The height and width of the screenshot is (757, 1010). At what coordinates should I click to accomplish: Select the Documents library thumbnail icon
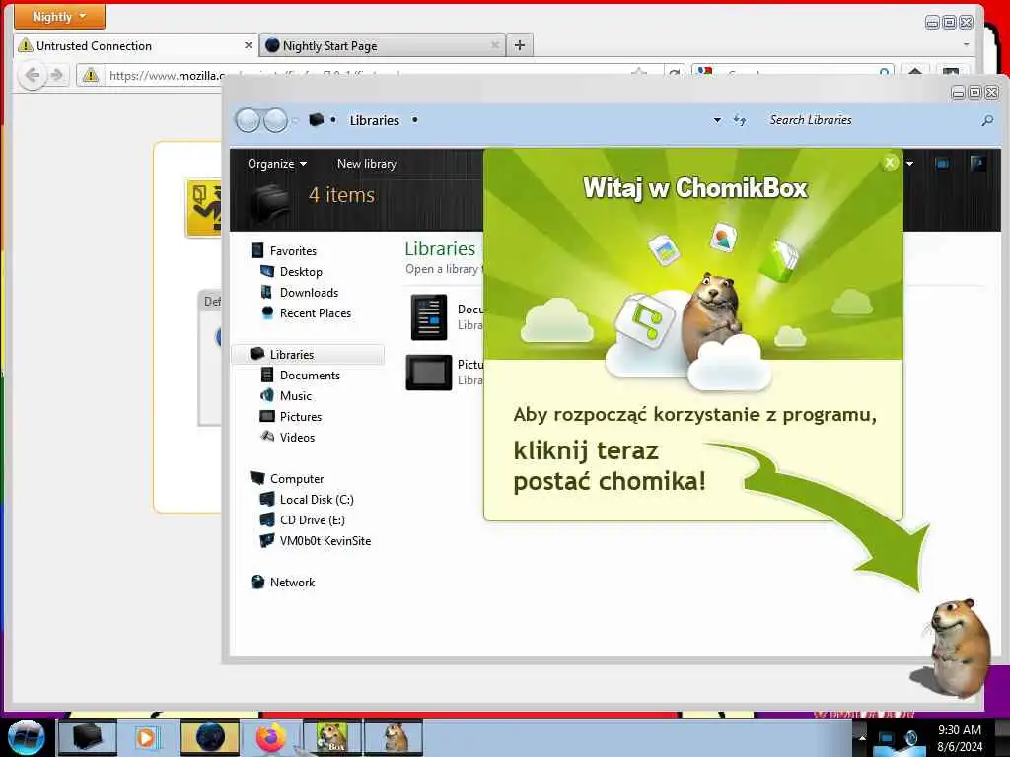(429, 317)
